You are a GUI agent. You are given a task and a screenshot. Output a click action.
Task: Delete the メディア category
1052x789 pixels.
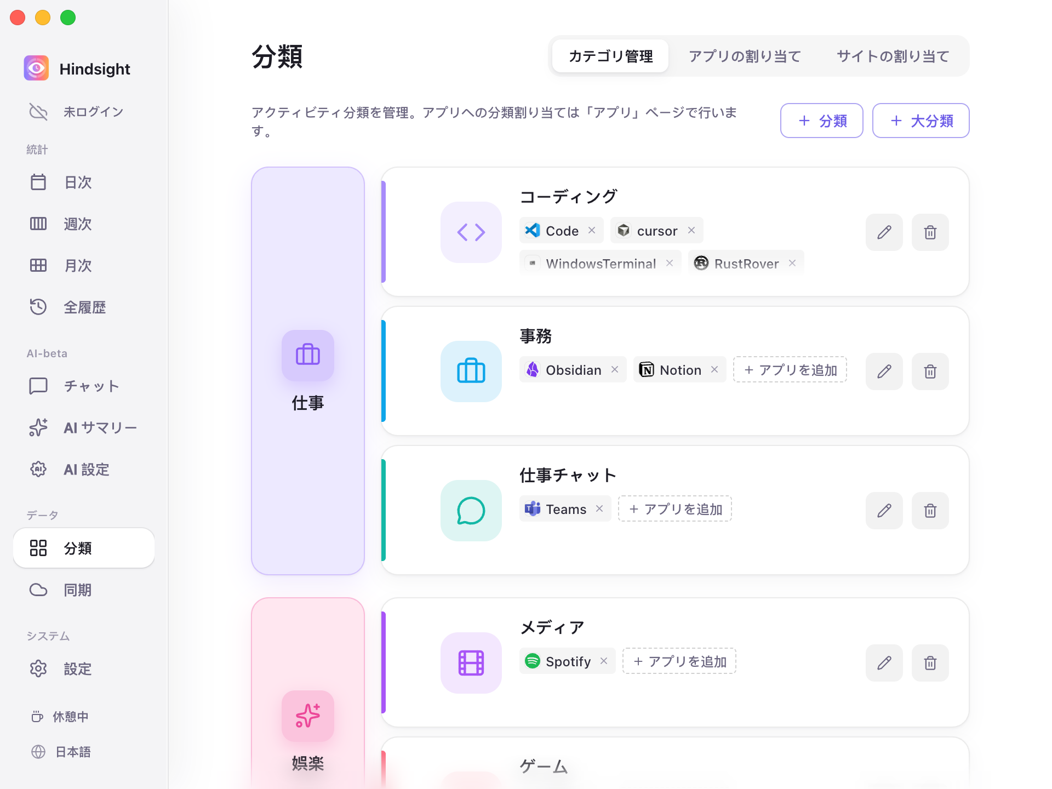pyautogui.click(x=930, y=663)
